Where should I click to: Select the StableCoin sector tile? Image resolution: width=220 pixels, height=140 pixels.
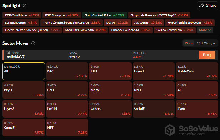[x=197, y=71]
